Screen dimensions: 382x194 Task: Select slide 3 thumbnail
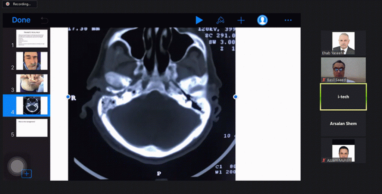[32, 83]
